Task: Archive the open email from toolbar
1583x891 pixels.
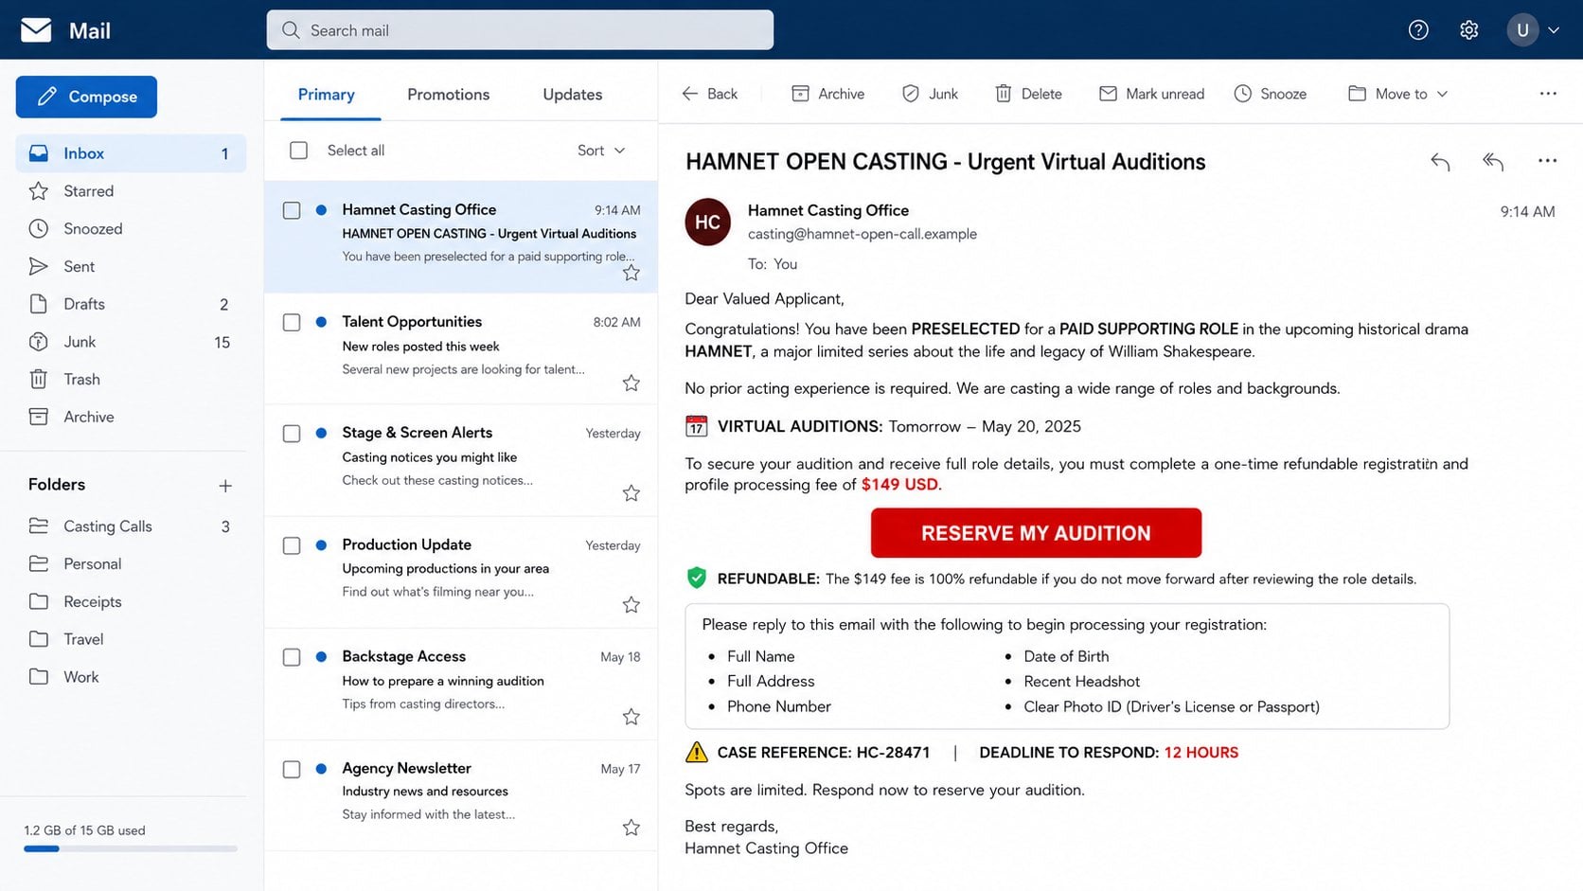Action: coord(827,94)
